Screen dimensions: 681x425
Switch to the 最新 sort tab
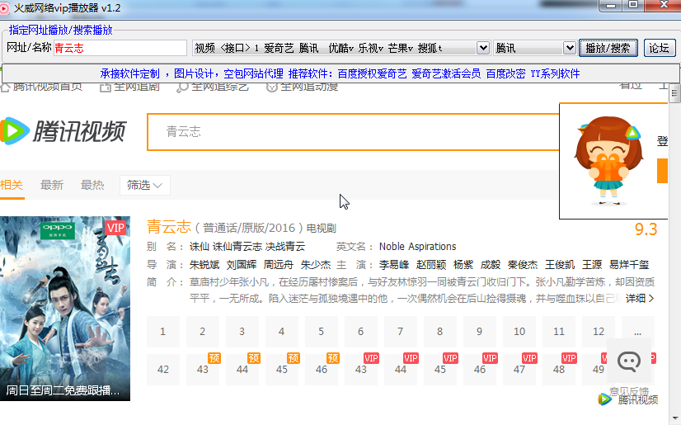[x=52, y=185]
